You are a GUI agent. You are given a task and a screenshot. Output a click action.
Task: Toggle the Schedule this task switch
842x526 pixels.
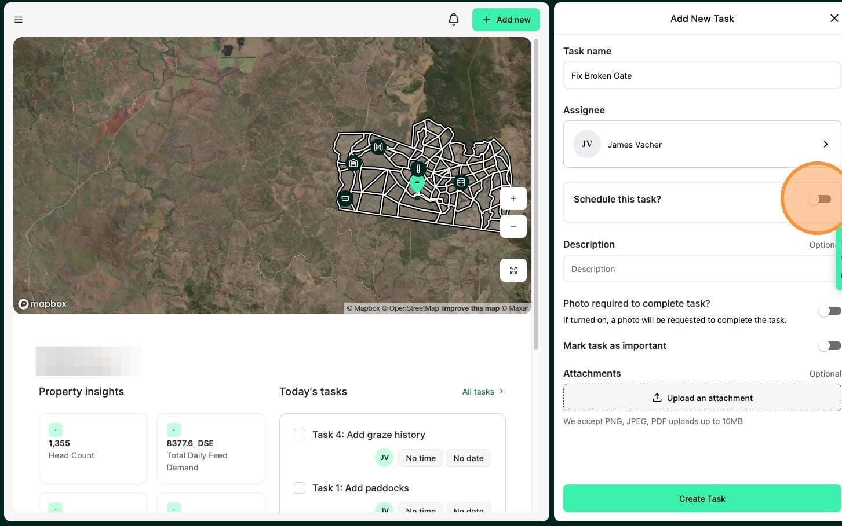(x=819, y=199)
